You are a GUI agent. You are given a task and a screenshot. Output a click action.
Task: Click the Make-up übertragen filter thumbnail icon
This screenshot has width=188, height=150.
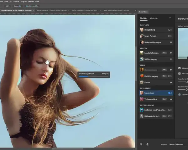click(142, 42)
